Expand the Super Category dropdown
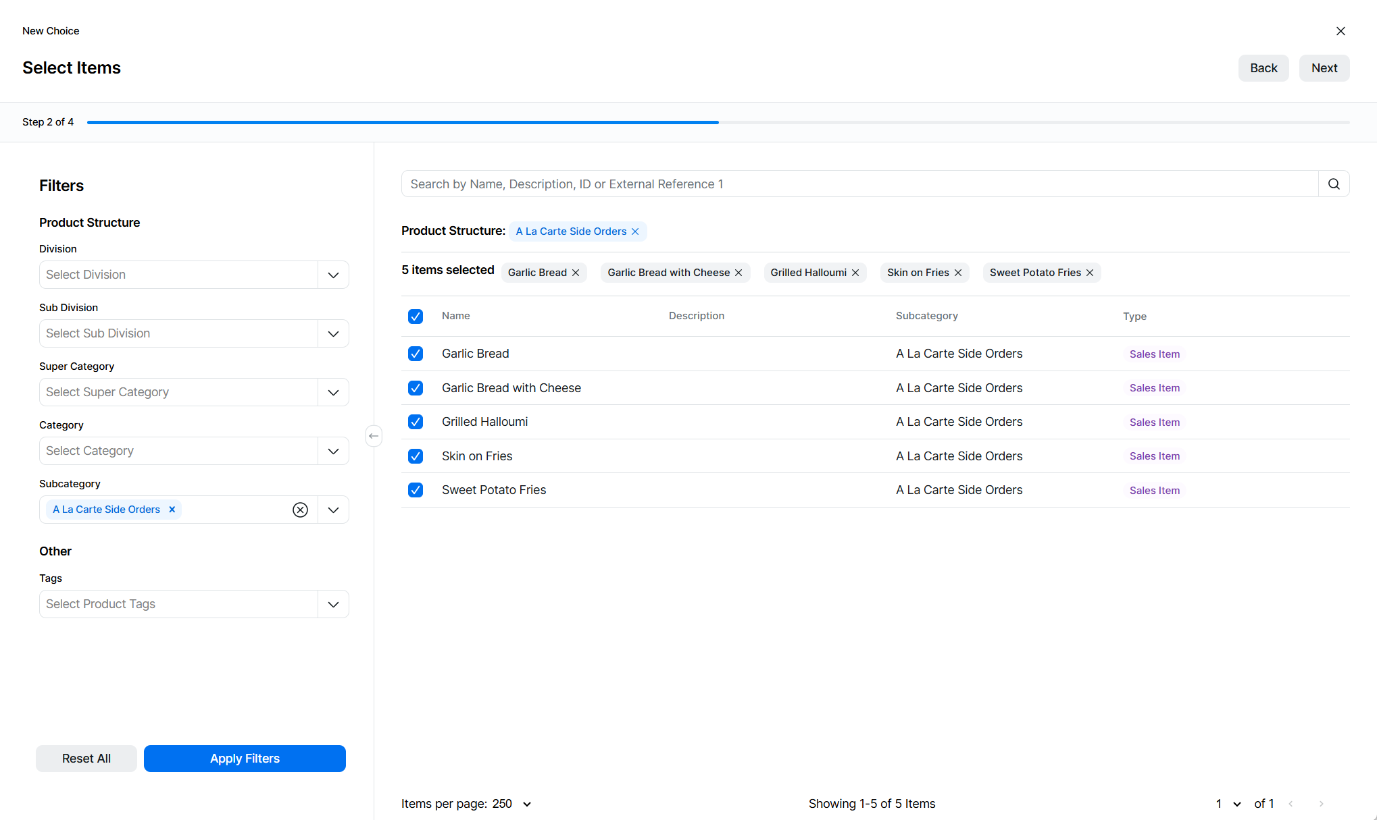The width and height of the screenshot is (1377, 820). (333, 392)
